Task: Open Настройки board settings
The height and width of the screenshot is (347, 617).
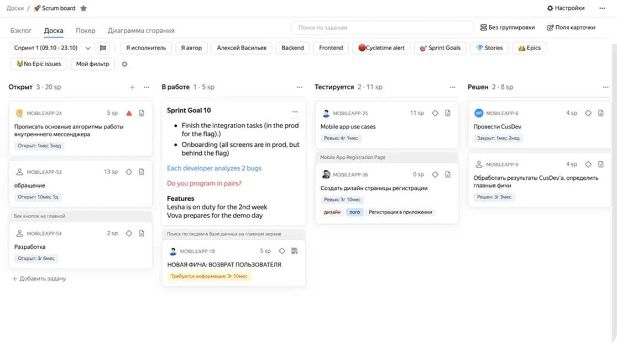Action: click(x=566, y=8)
